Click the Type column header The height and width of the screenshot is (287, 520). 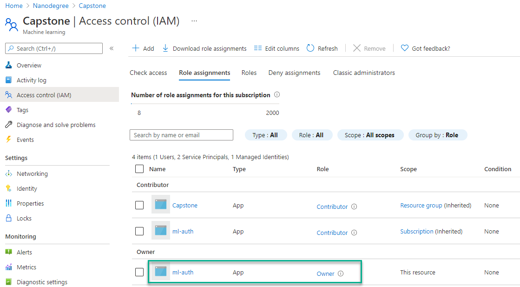pyautogui.click(x=239, y=169)
